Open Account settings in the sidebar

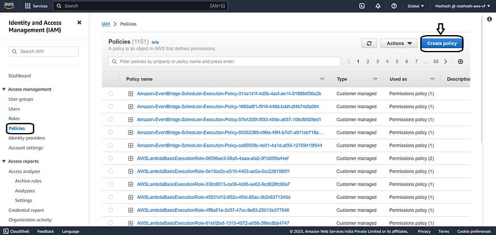[26, 148]
